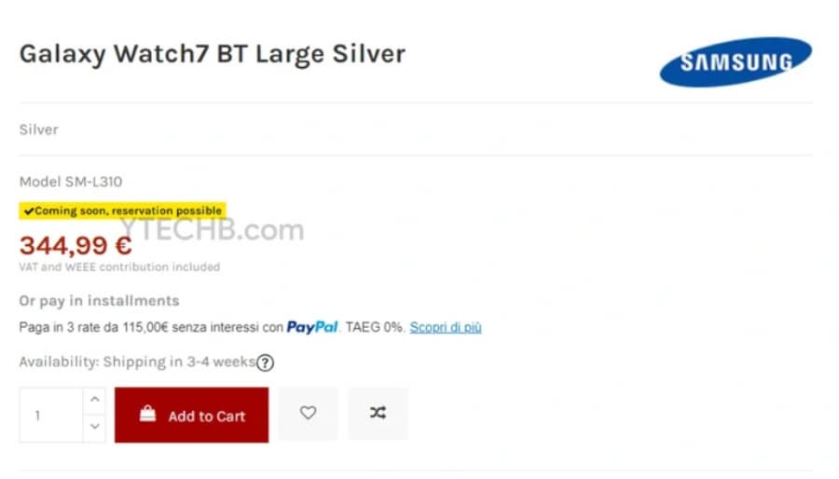This screenshot has height=479, width=839.
Task: Click the 344,99 € price
Action: [76, 246]
